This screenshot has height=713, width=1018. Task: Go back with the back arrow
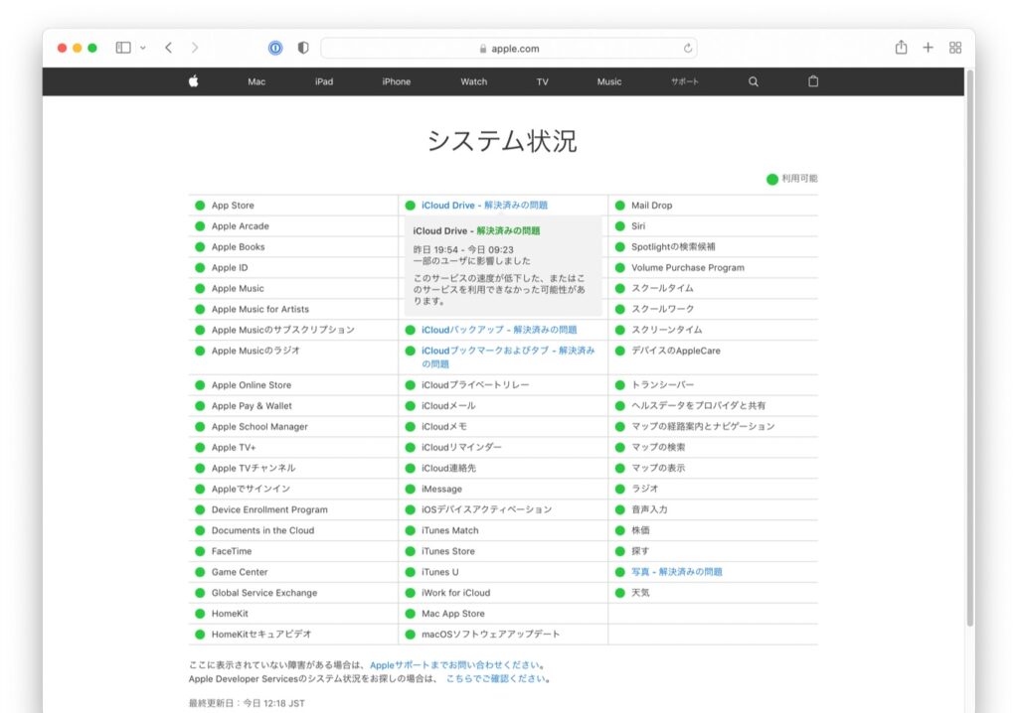point(169,48)
